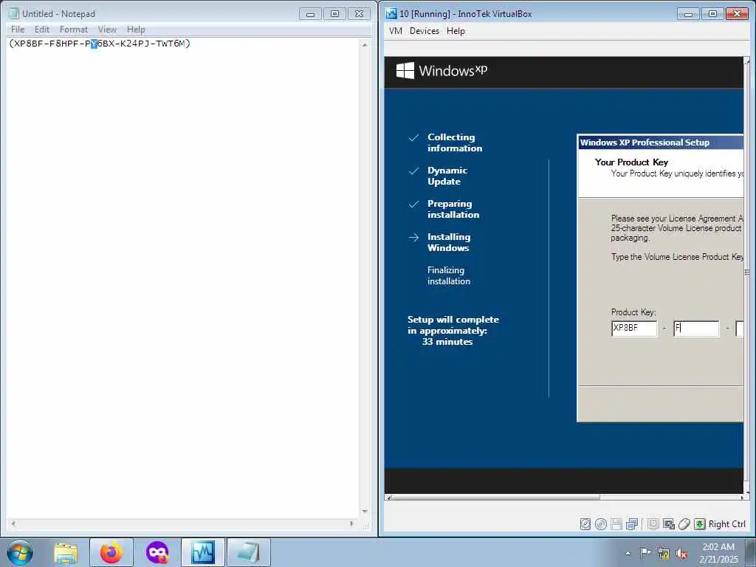756x567 pixels.
Task: Click the network adapters icon in VirtualBox status bar
Action: [x=632, y=524]
